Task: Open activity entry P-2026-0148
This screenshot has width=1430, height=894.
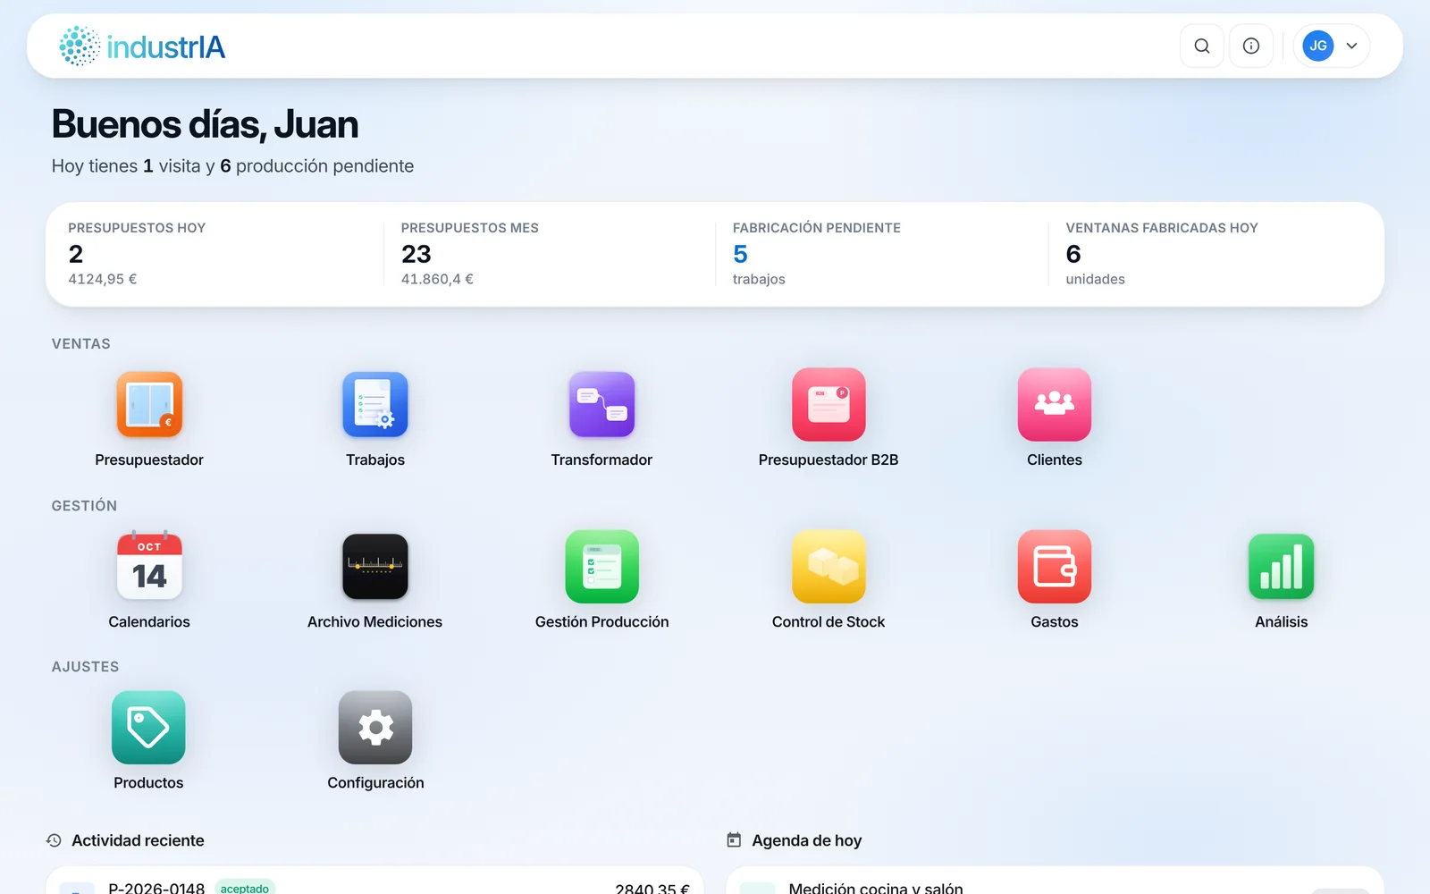Action: pos(374,882)
